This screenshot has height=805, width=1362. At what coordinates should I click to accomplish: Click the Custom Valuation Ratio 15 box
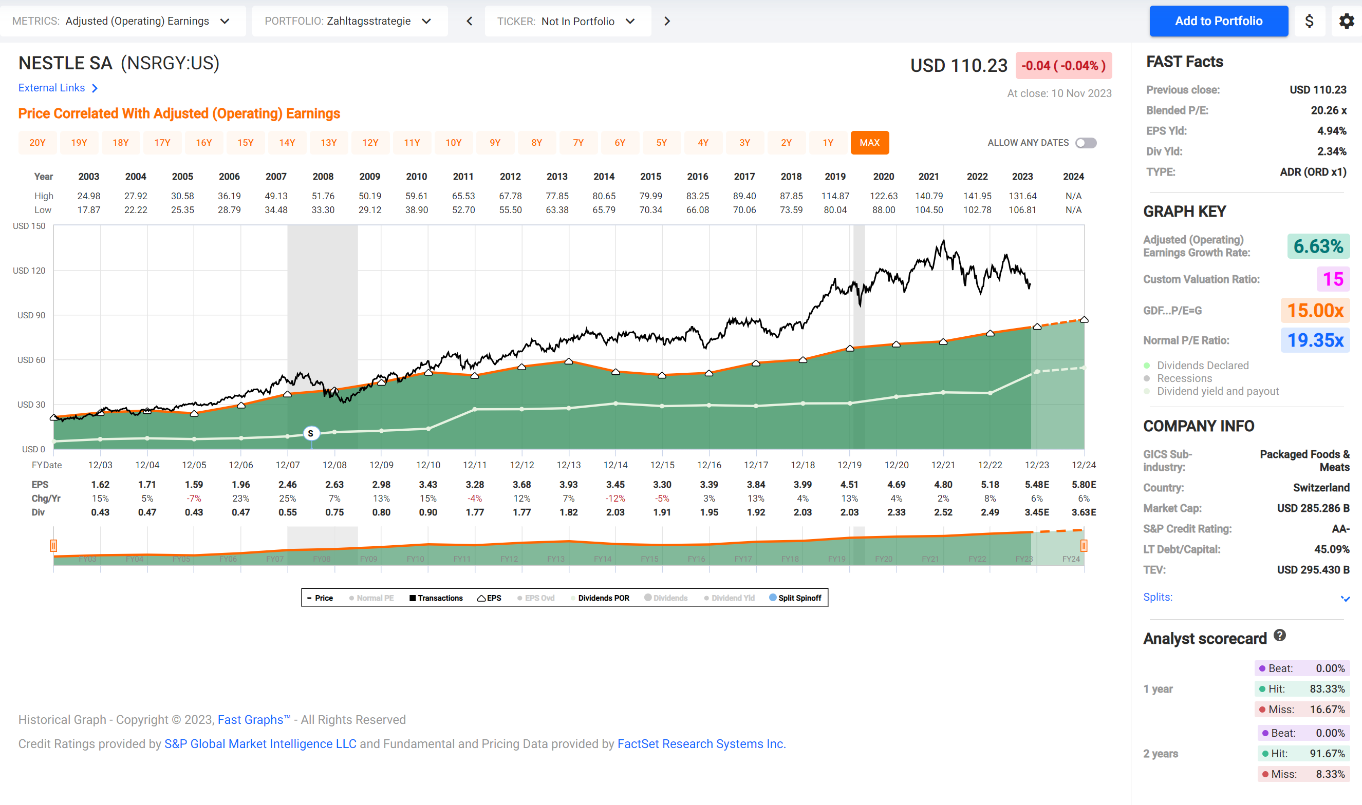1333,279
